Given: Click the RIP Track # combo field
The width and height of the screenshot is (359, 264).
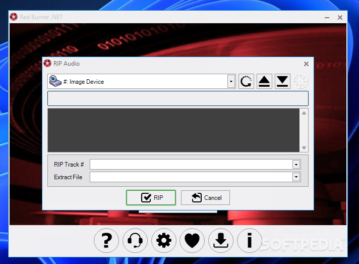Looking at the screenshot, I should point(195,165).
